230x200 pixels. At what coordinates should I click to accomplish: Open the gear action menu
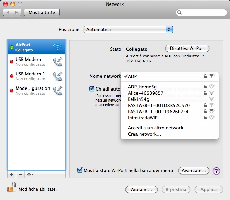click(30, 174)
